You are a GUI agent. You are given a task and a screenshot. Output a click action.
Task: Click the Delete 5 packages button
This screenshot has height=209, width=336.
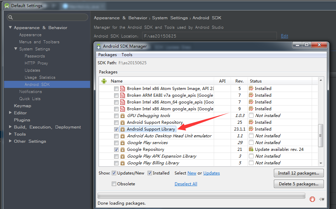point(299,184)
